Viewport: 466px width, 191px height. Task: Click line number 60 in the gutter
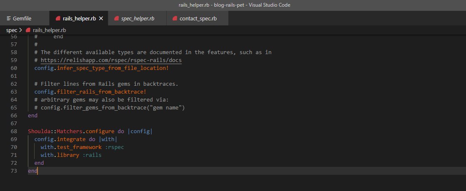pos(14,68)
